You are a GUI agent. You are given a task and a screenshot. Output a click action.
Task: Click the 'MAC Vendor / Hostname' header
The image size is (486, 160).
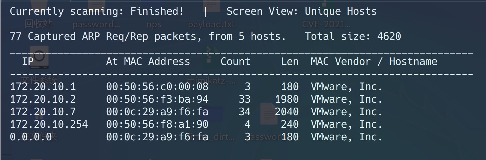point(374,62)
